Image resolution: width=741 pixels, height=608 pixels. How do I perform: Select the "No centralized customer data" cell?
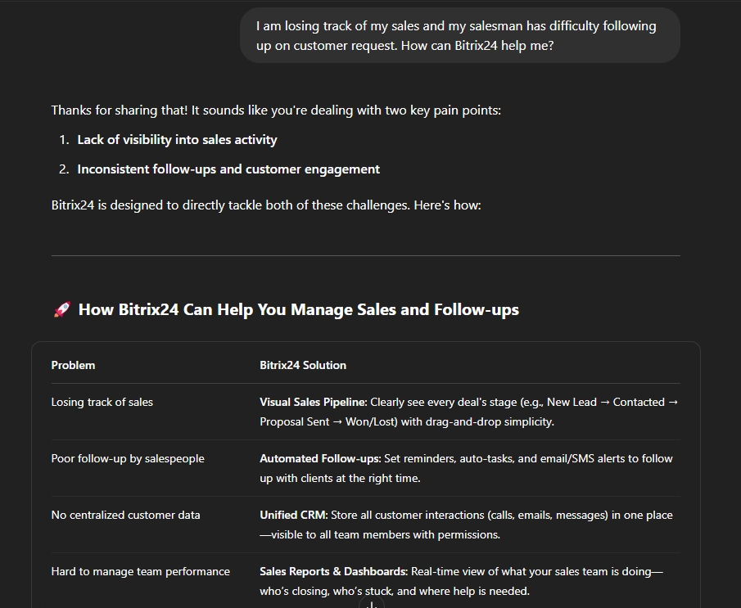point(125,515)
